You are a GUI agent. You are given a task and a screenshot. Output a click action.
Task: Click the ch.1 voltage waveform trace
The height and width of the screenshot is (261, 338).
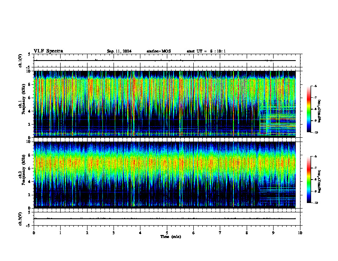165,61
